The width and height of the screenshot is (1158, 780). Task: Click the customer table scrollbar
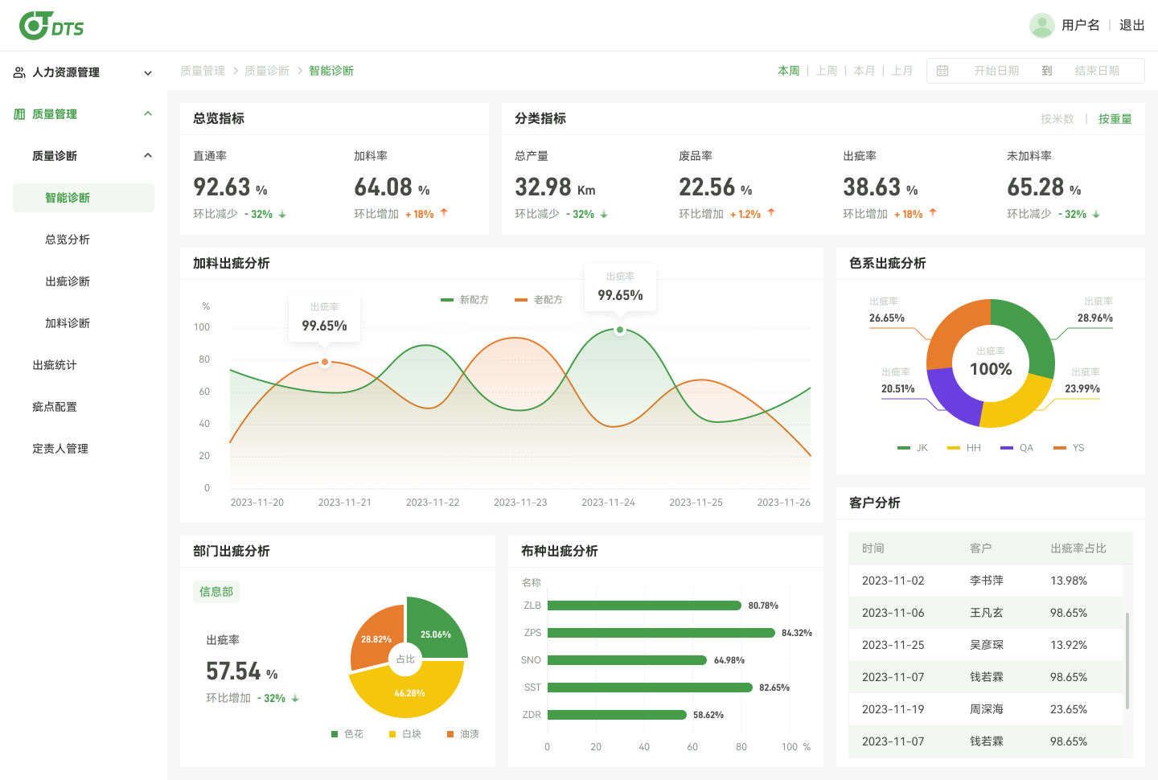(x=1127, y=661)
